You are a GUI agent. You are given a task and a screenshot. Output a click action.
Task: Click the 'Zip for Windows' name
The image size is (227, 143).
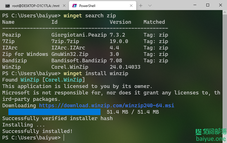click(25, 54)
